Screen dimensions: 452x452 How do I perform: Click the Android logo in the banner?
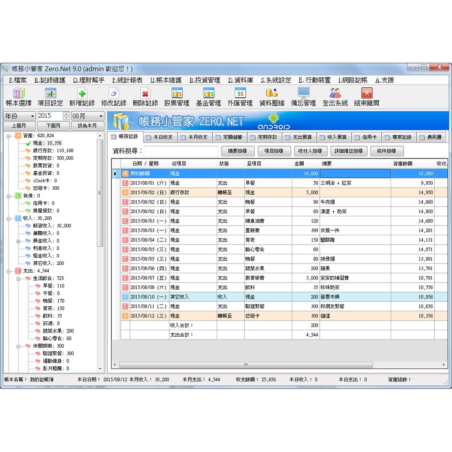point(274,121)
